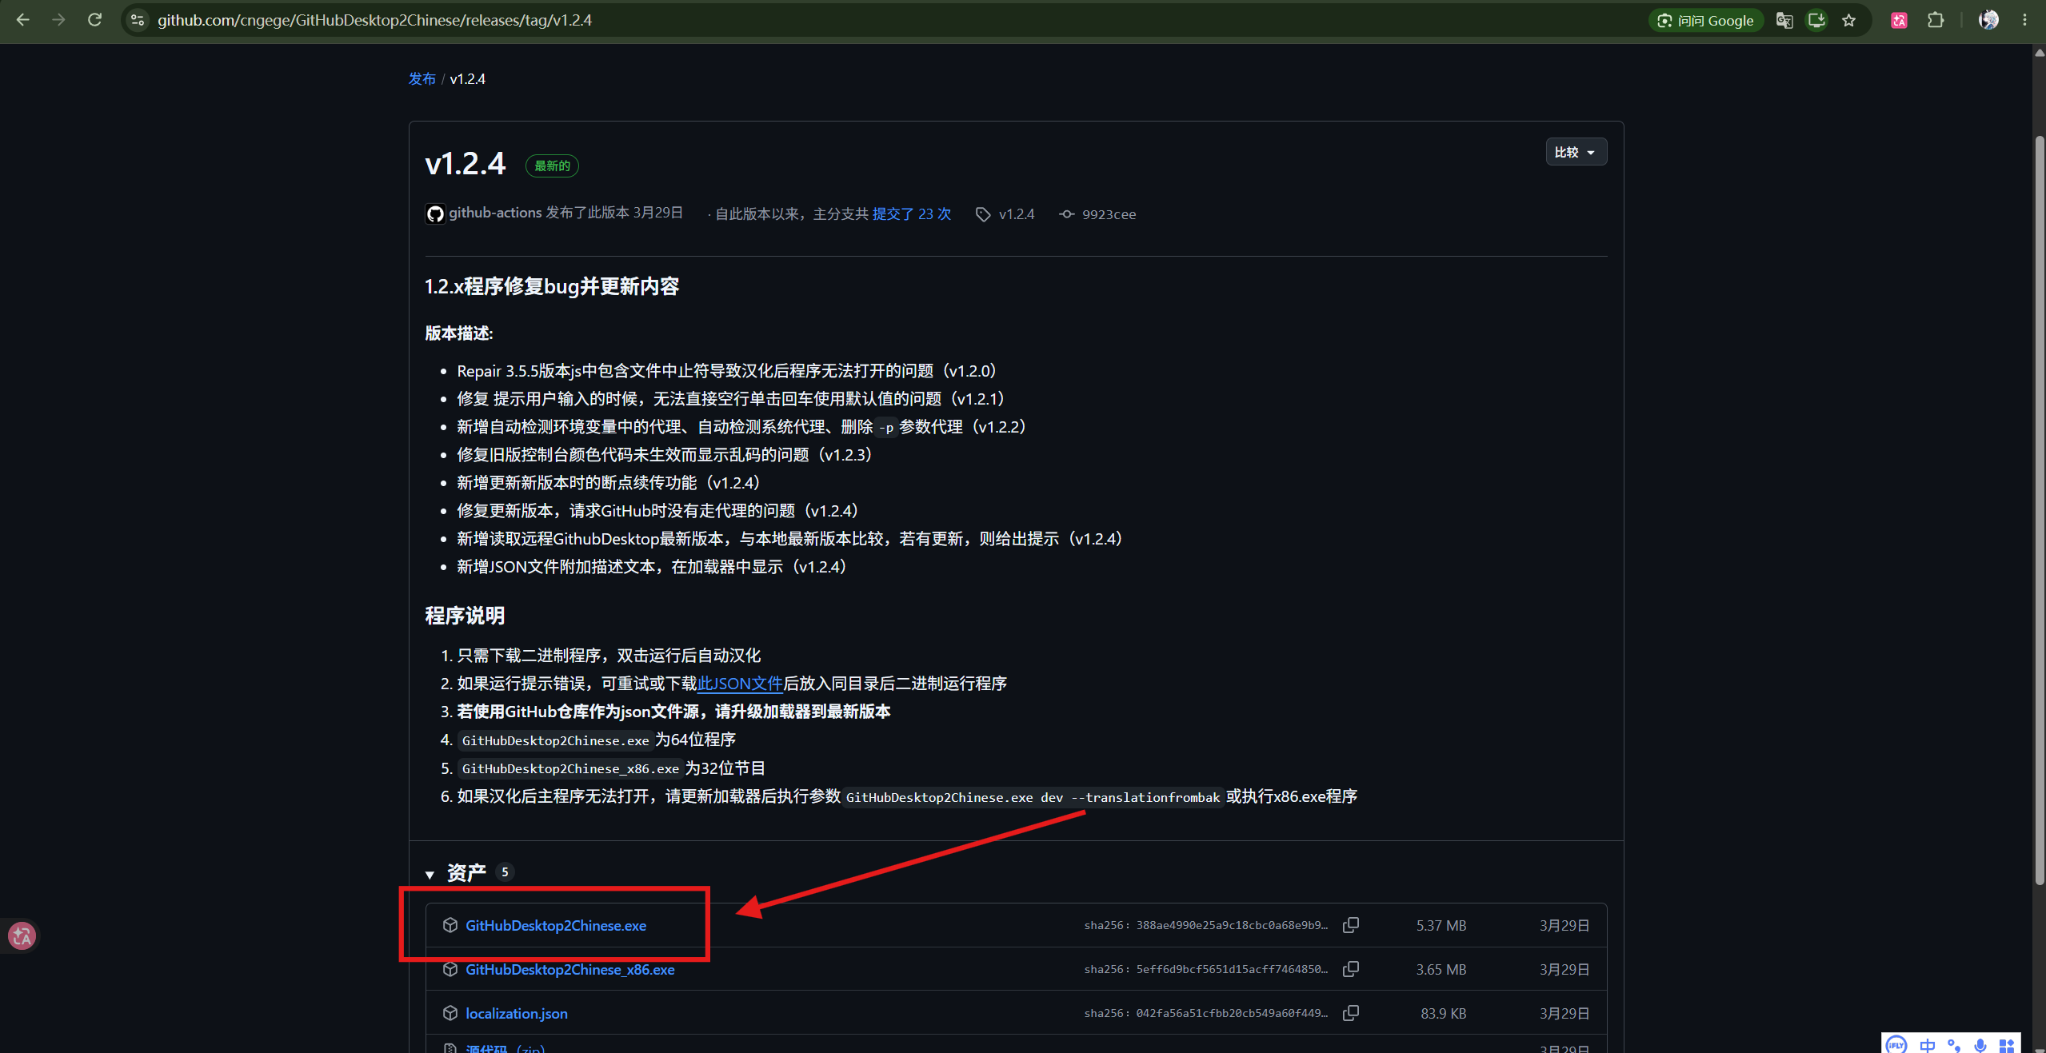Click sha256 388ae4990e25a9c18cbc0a68e9b9 hash text

(x=1205, y=925)
